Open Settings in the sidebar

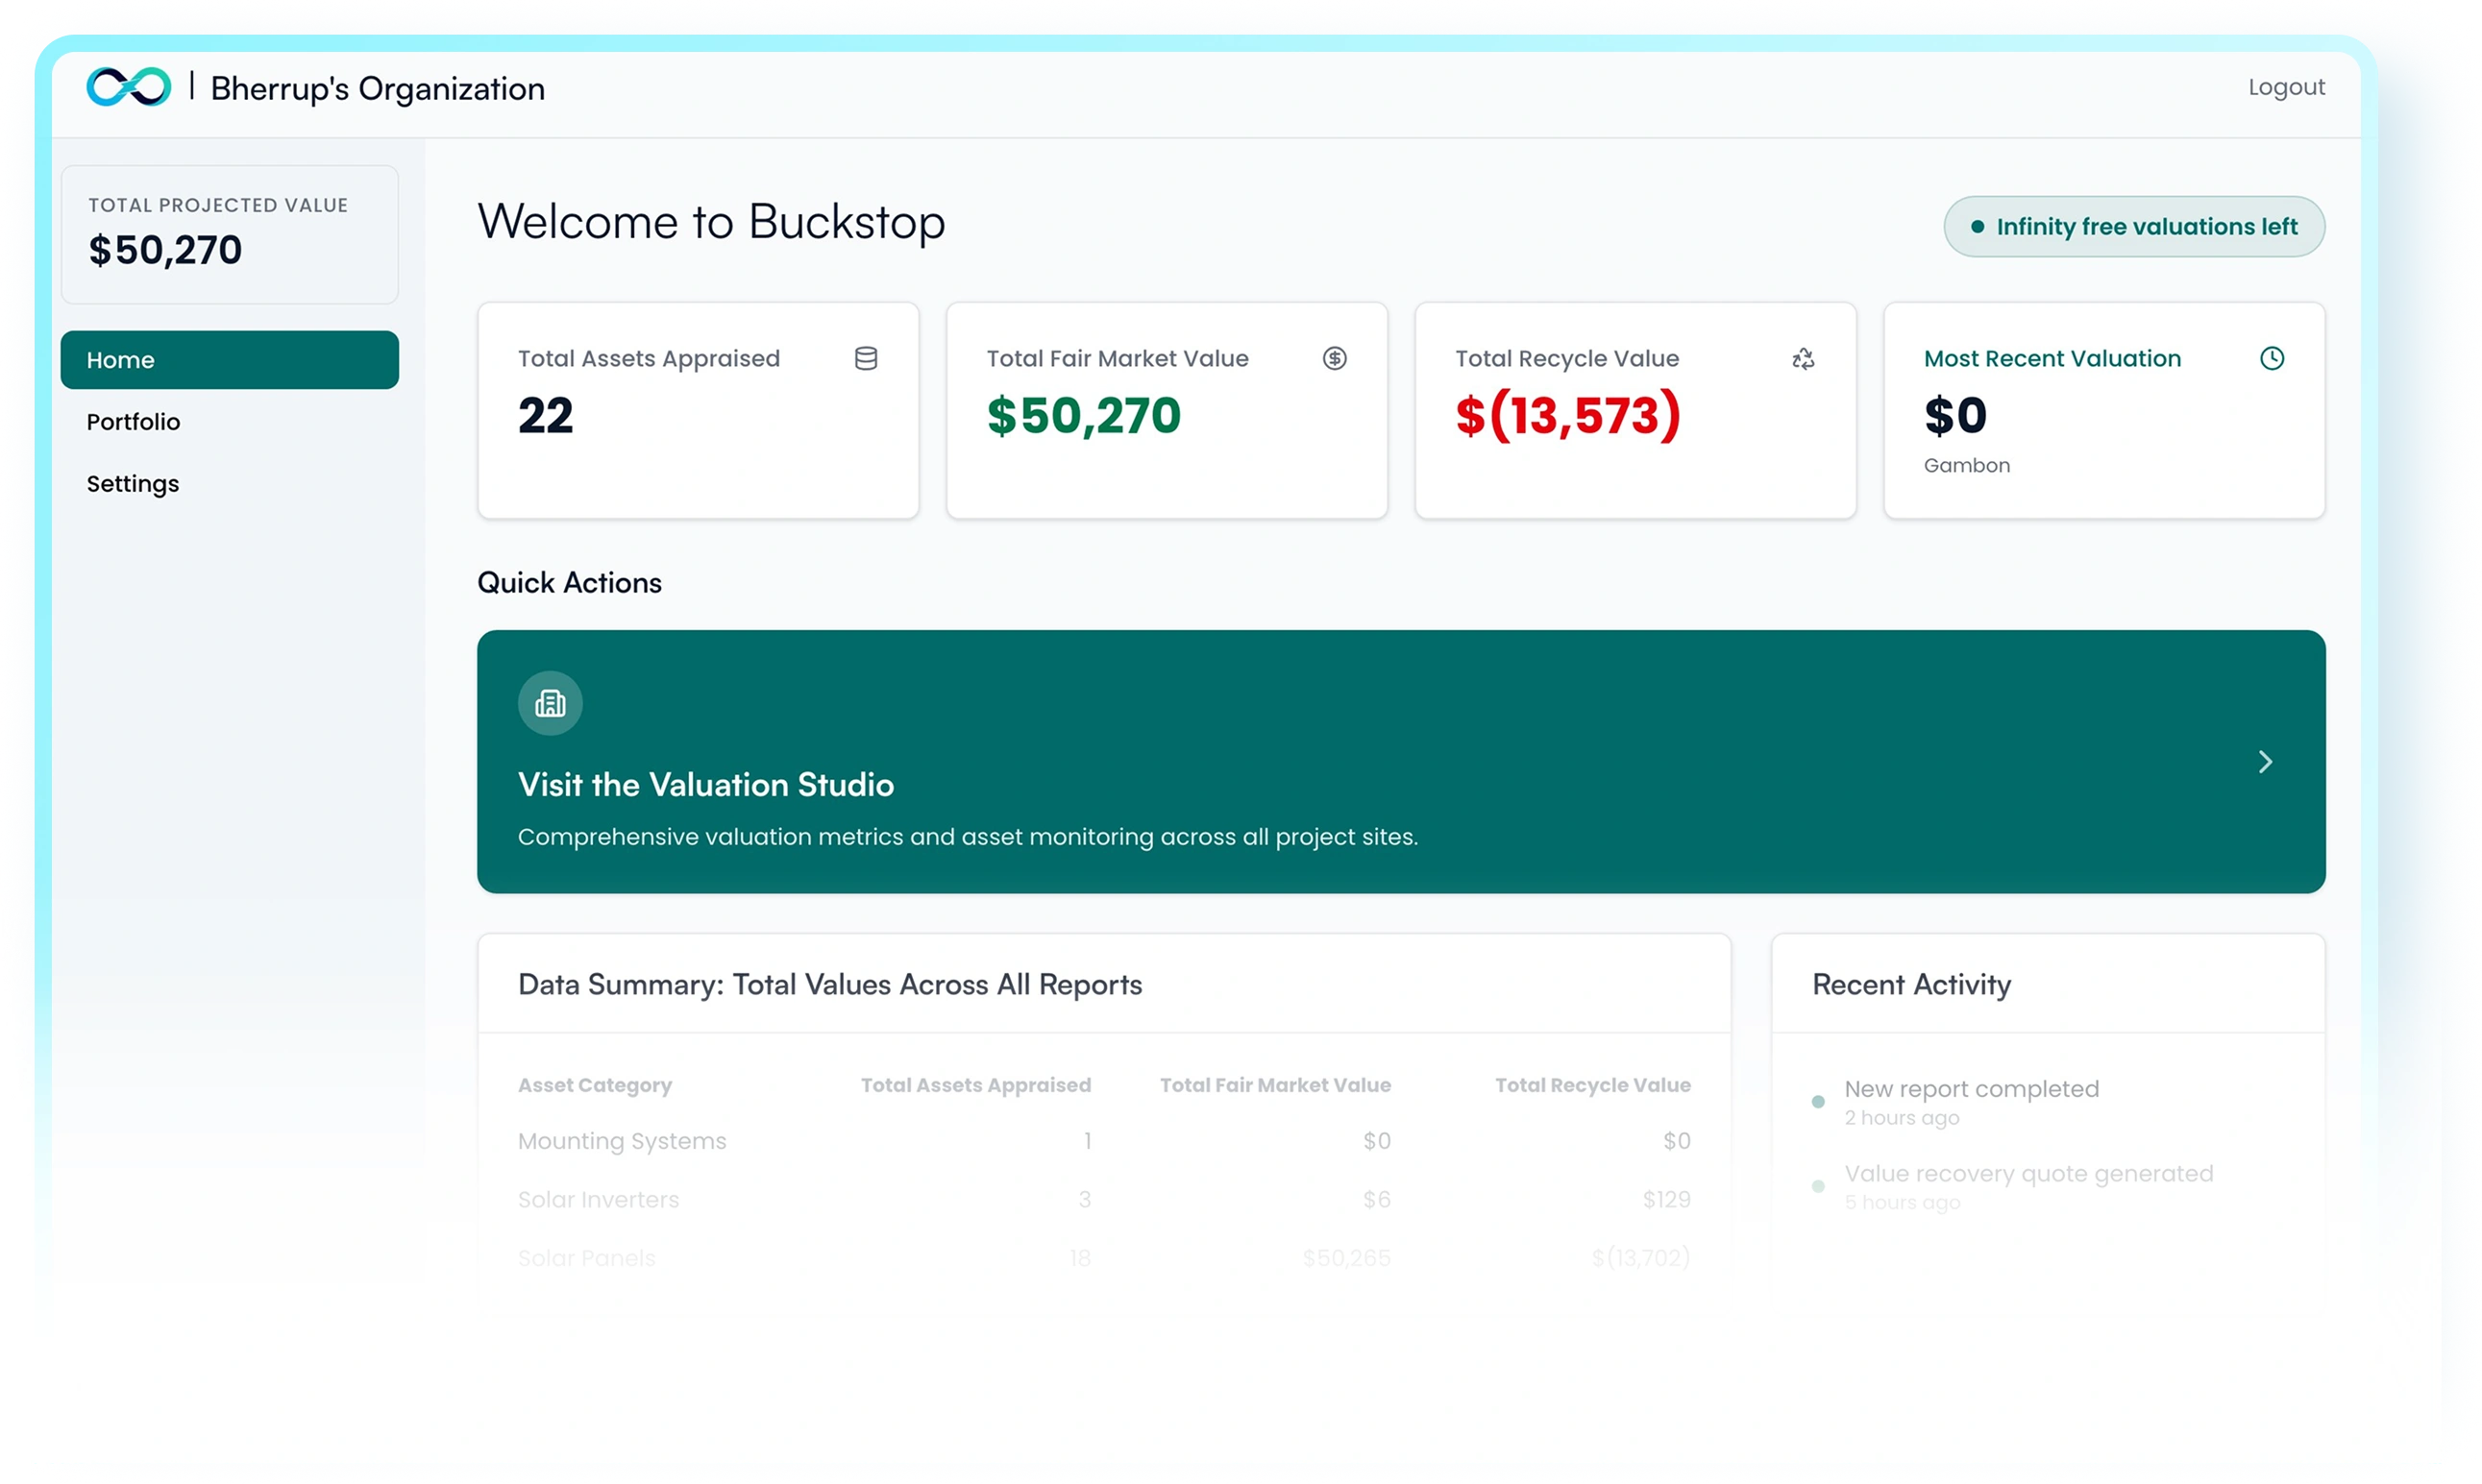(133, 484)
